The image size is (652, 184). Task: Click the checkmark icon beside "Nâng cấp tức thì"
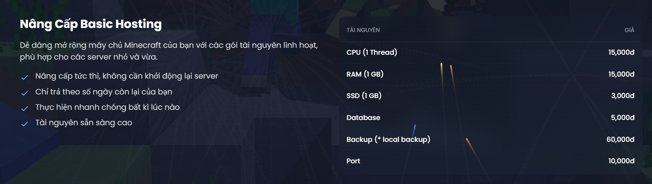click(x=25, y=77)
